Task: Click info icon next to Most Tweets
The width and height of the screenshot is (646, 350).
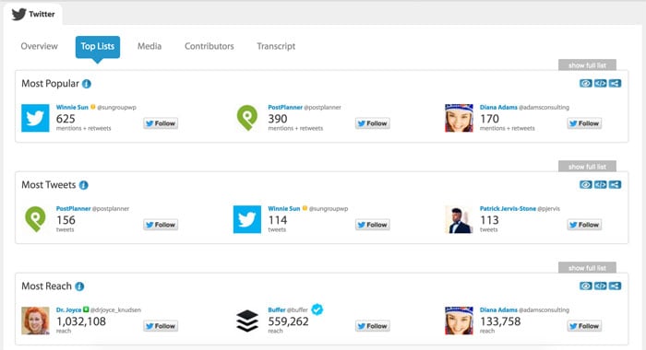Action: 84,185
